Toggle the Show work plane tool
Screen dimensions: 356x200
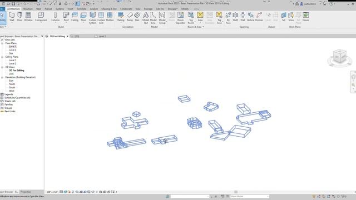coord(291,17)
